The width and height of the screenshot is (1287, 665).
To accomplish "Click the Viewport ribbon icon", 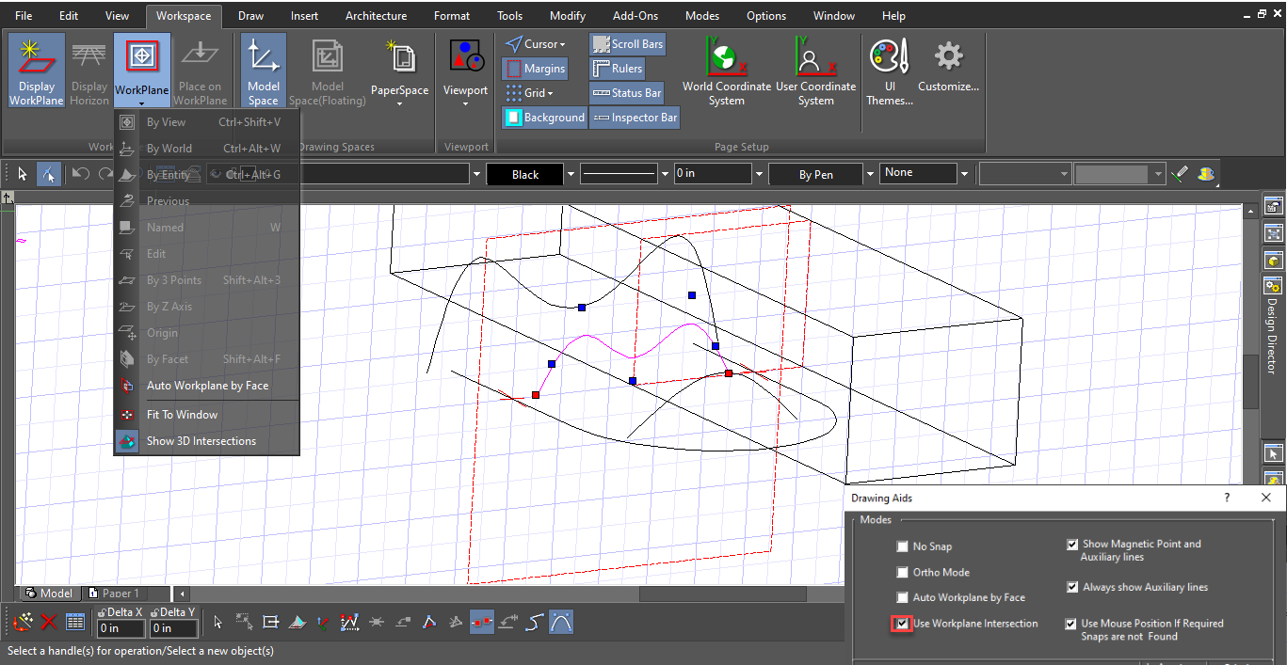I will (x=466, y=71).
